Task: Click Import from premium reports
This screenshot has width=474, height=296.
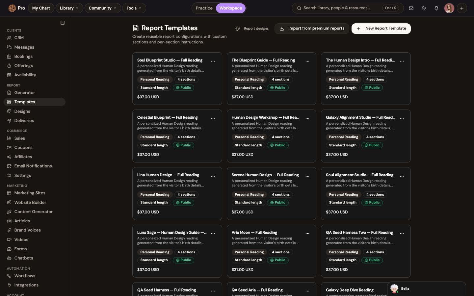Action: (x=312, y=29)
